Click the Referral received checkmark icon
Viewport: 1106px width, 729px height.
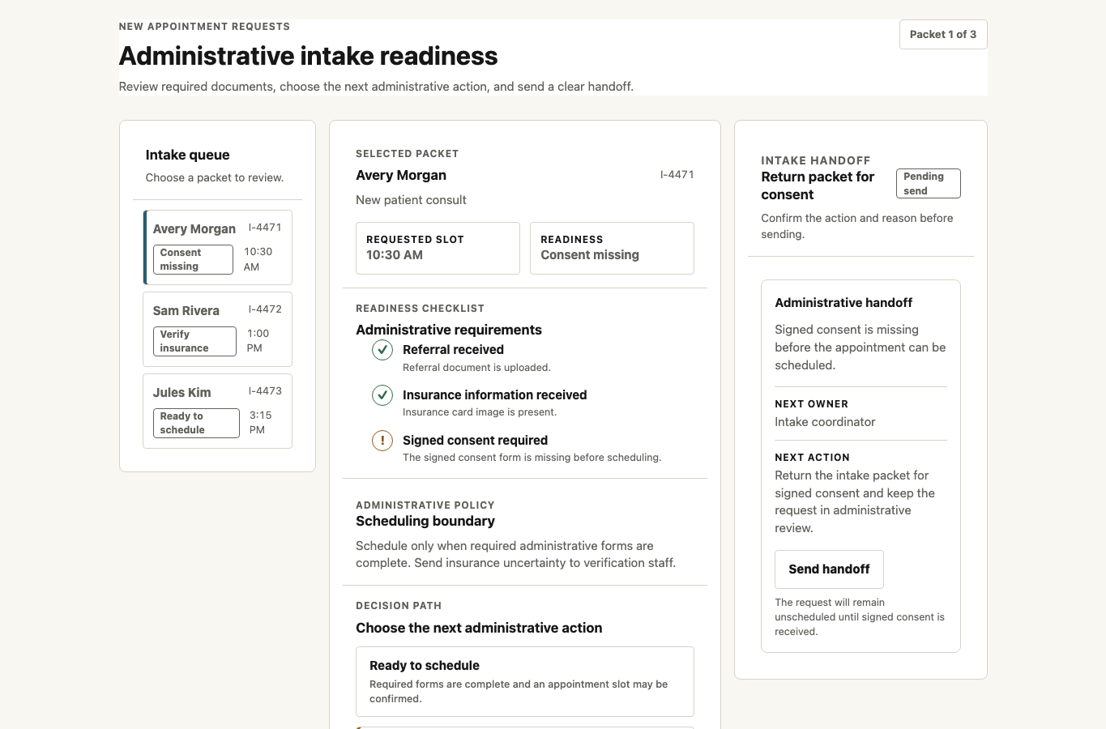click(x=382, y=350)
